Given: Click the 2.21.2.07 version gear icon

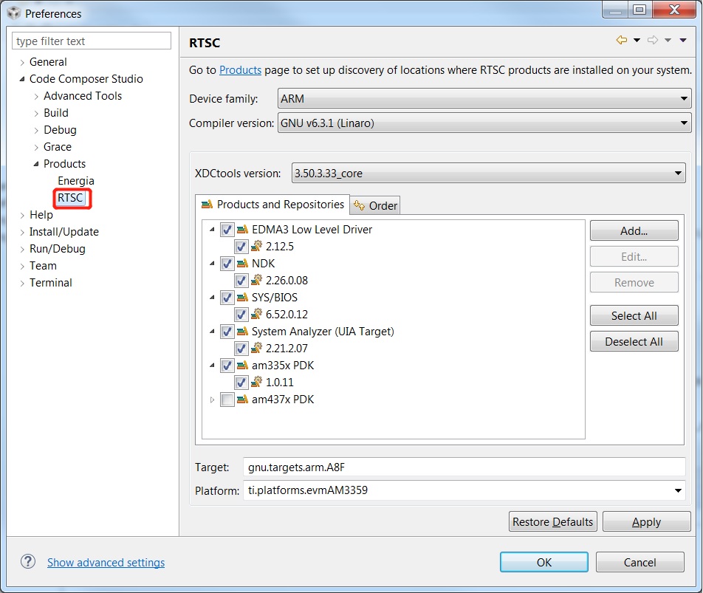Looking at the screenshot, I should point(256,348).
